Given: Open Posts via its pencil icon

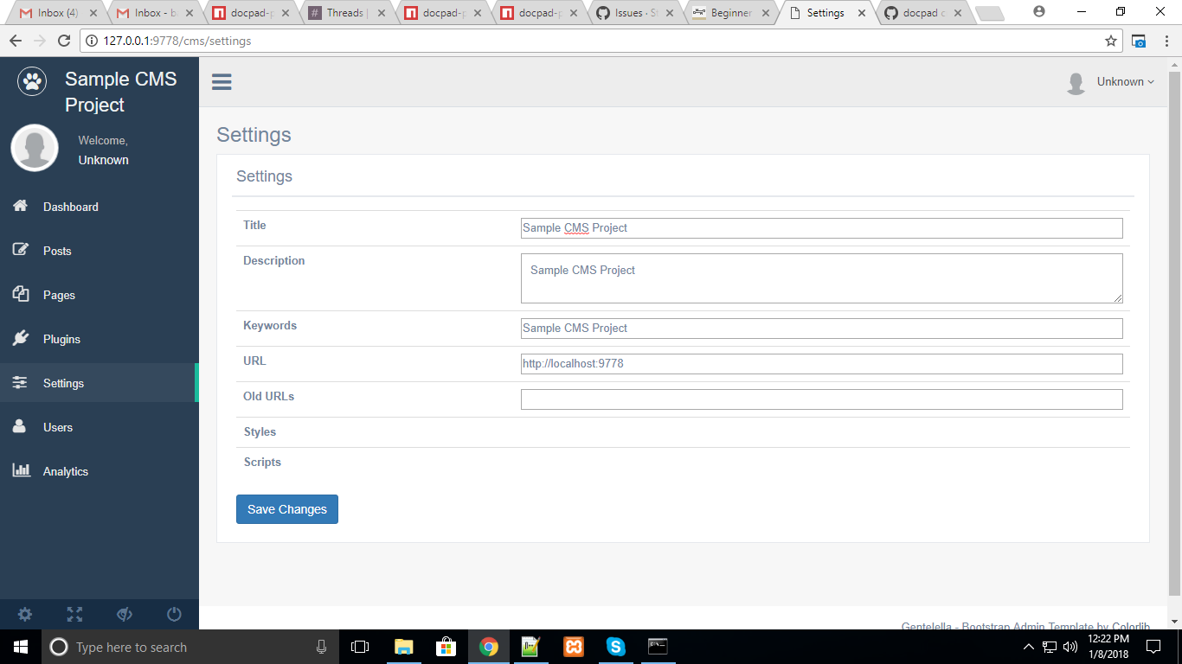Looking at the screenshot, I should click(20, 250).
